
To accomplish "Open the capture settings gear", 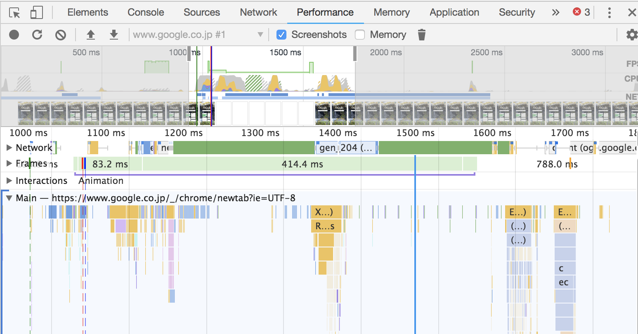I will coord(631,35).
